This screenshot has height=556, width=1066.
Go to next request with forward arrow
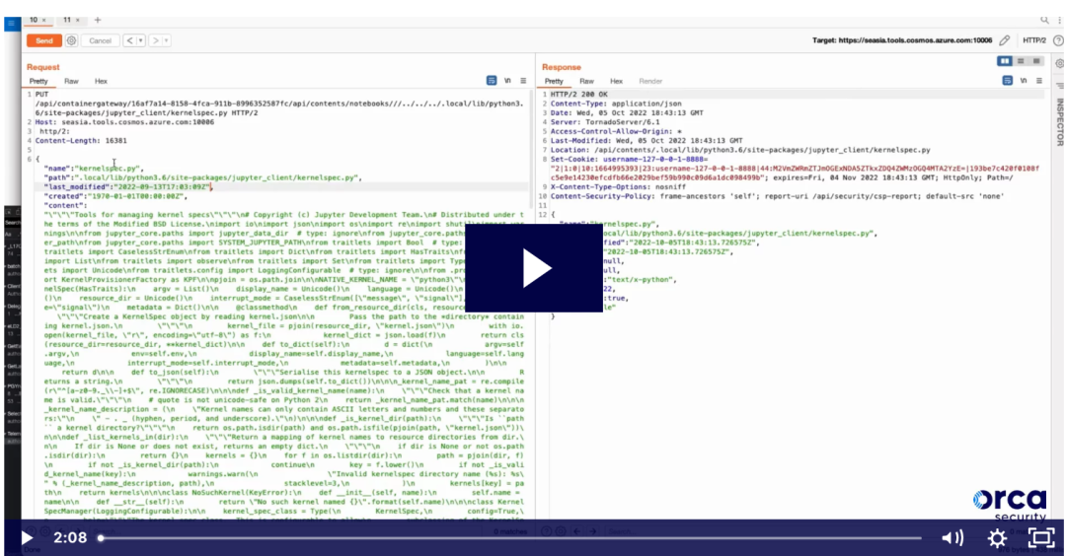[156, 40]
